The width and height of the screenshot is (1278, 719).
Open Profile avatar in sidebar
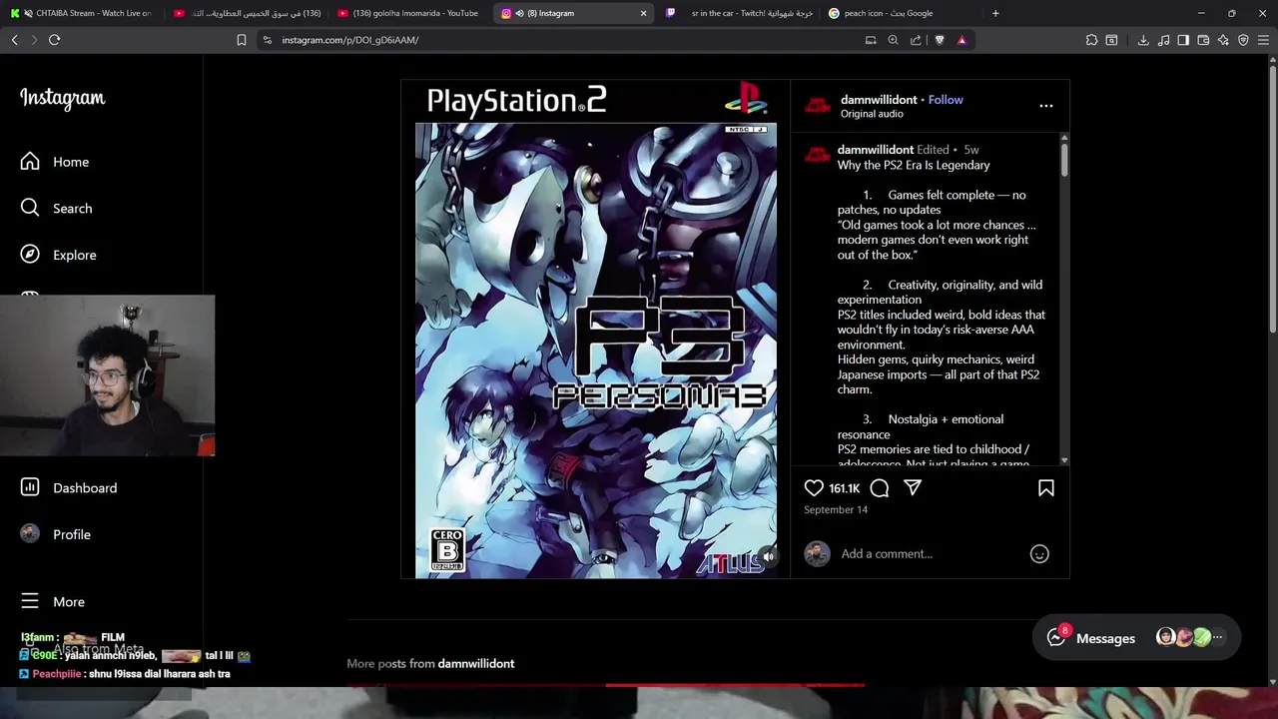coord(30,534)
